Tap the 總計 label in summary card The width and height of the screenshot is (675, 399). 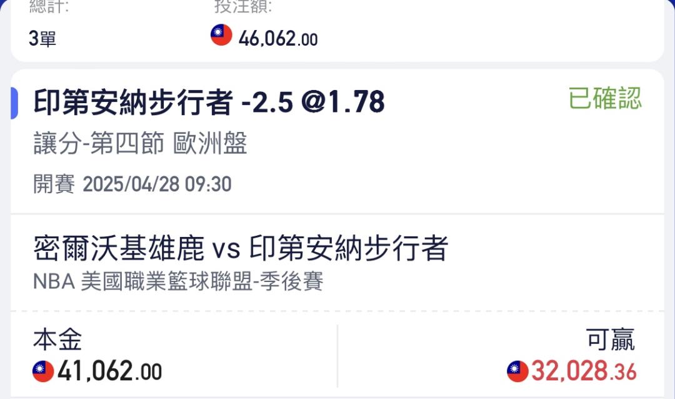pos(49,7)
